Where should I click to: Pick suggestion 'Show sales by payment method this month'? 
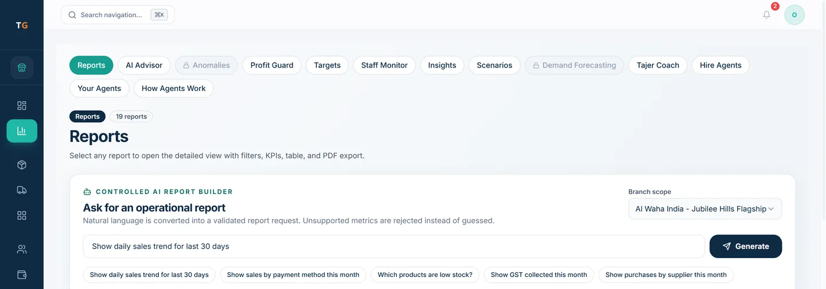[293, 275]
